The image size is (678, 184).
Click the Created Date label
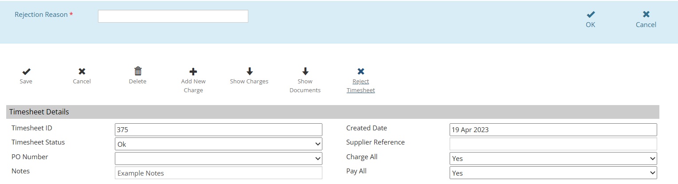pyautogui.click(x=367, y=128)
